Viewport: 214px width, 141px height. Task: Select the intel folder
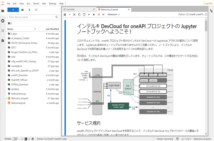33,57
